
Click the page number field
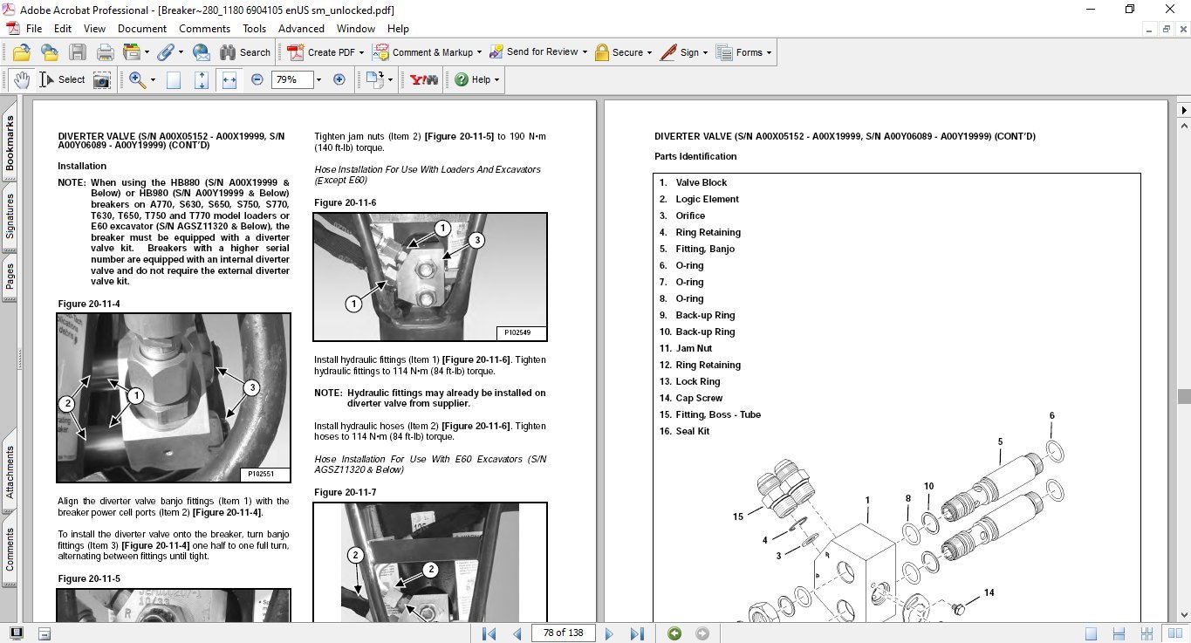563,633
